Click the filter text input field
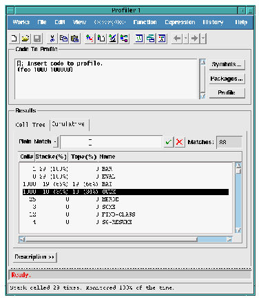 [x=111, y=142]
